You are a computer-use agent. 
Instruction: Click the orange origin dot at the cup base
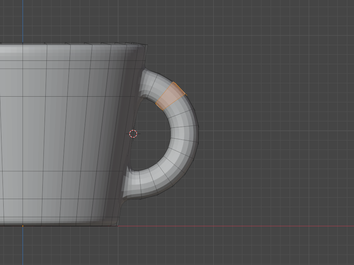pos(22,226)
